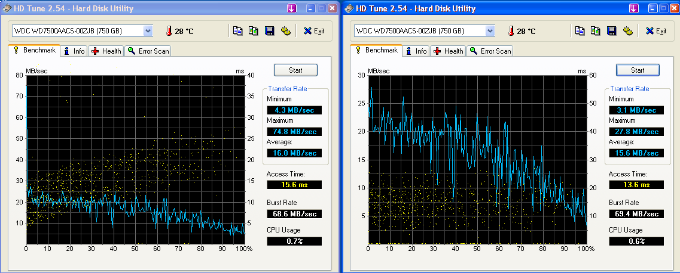Click copy screenshot icon in right window
The image size is (680, 273).
coord(595,31)
